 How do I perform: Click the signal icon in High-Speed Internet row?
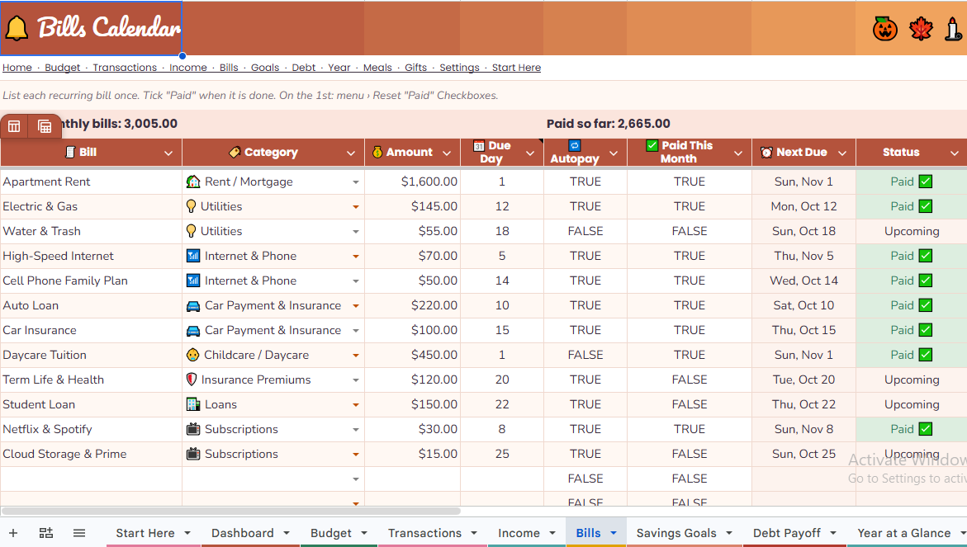coord(193,256)
